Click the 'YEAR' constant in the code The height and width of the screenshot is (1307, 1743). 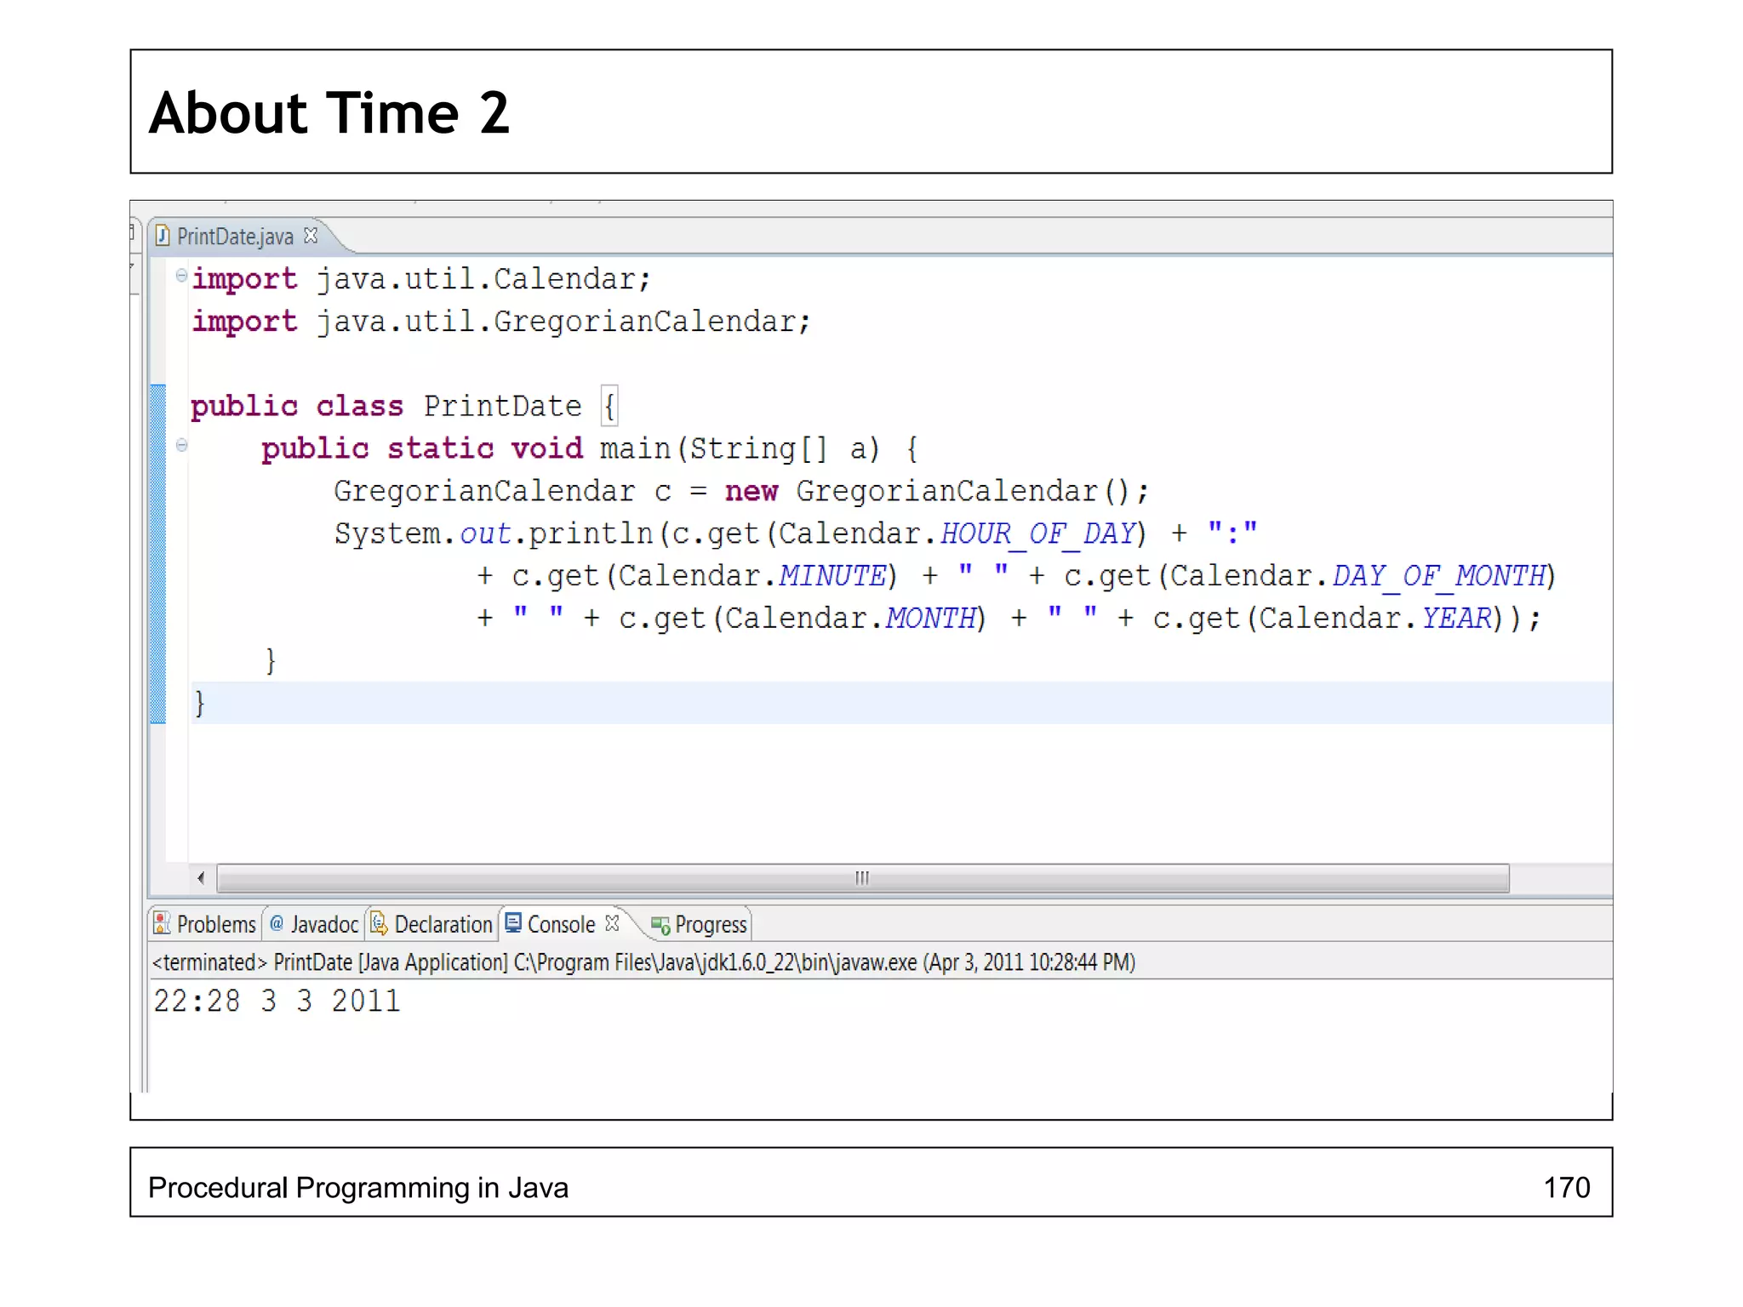point(1456,619)
